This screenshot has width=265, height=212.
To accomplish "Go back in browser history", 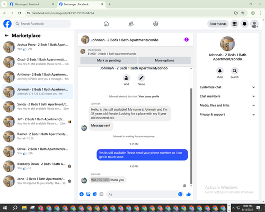I will [x=5, y=13].
